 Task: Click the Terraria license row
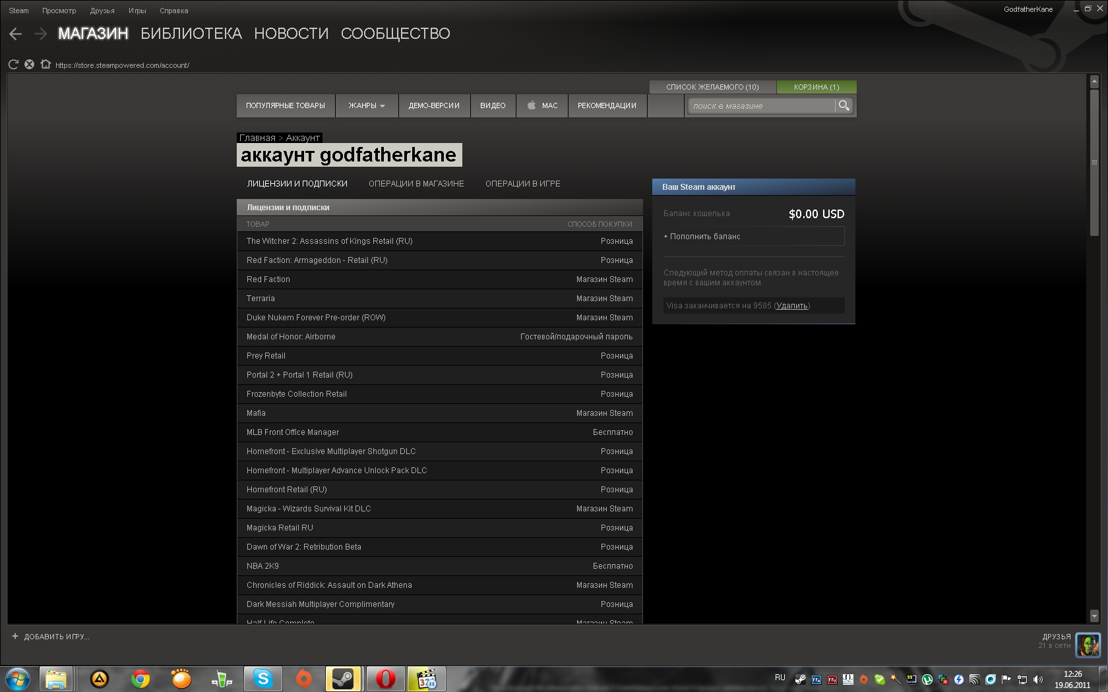(440, 299)
